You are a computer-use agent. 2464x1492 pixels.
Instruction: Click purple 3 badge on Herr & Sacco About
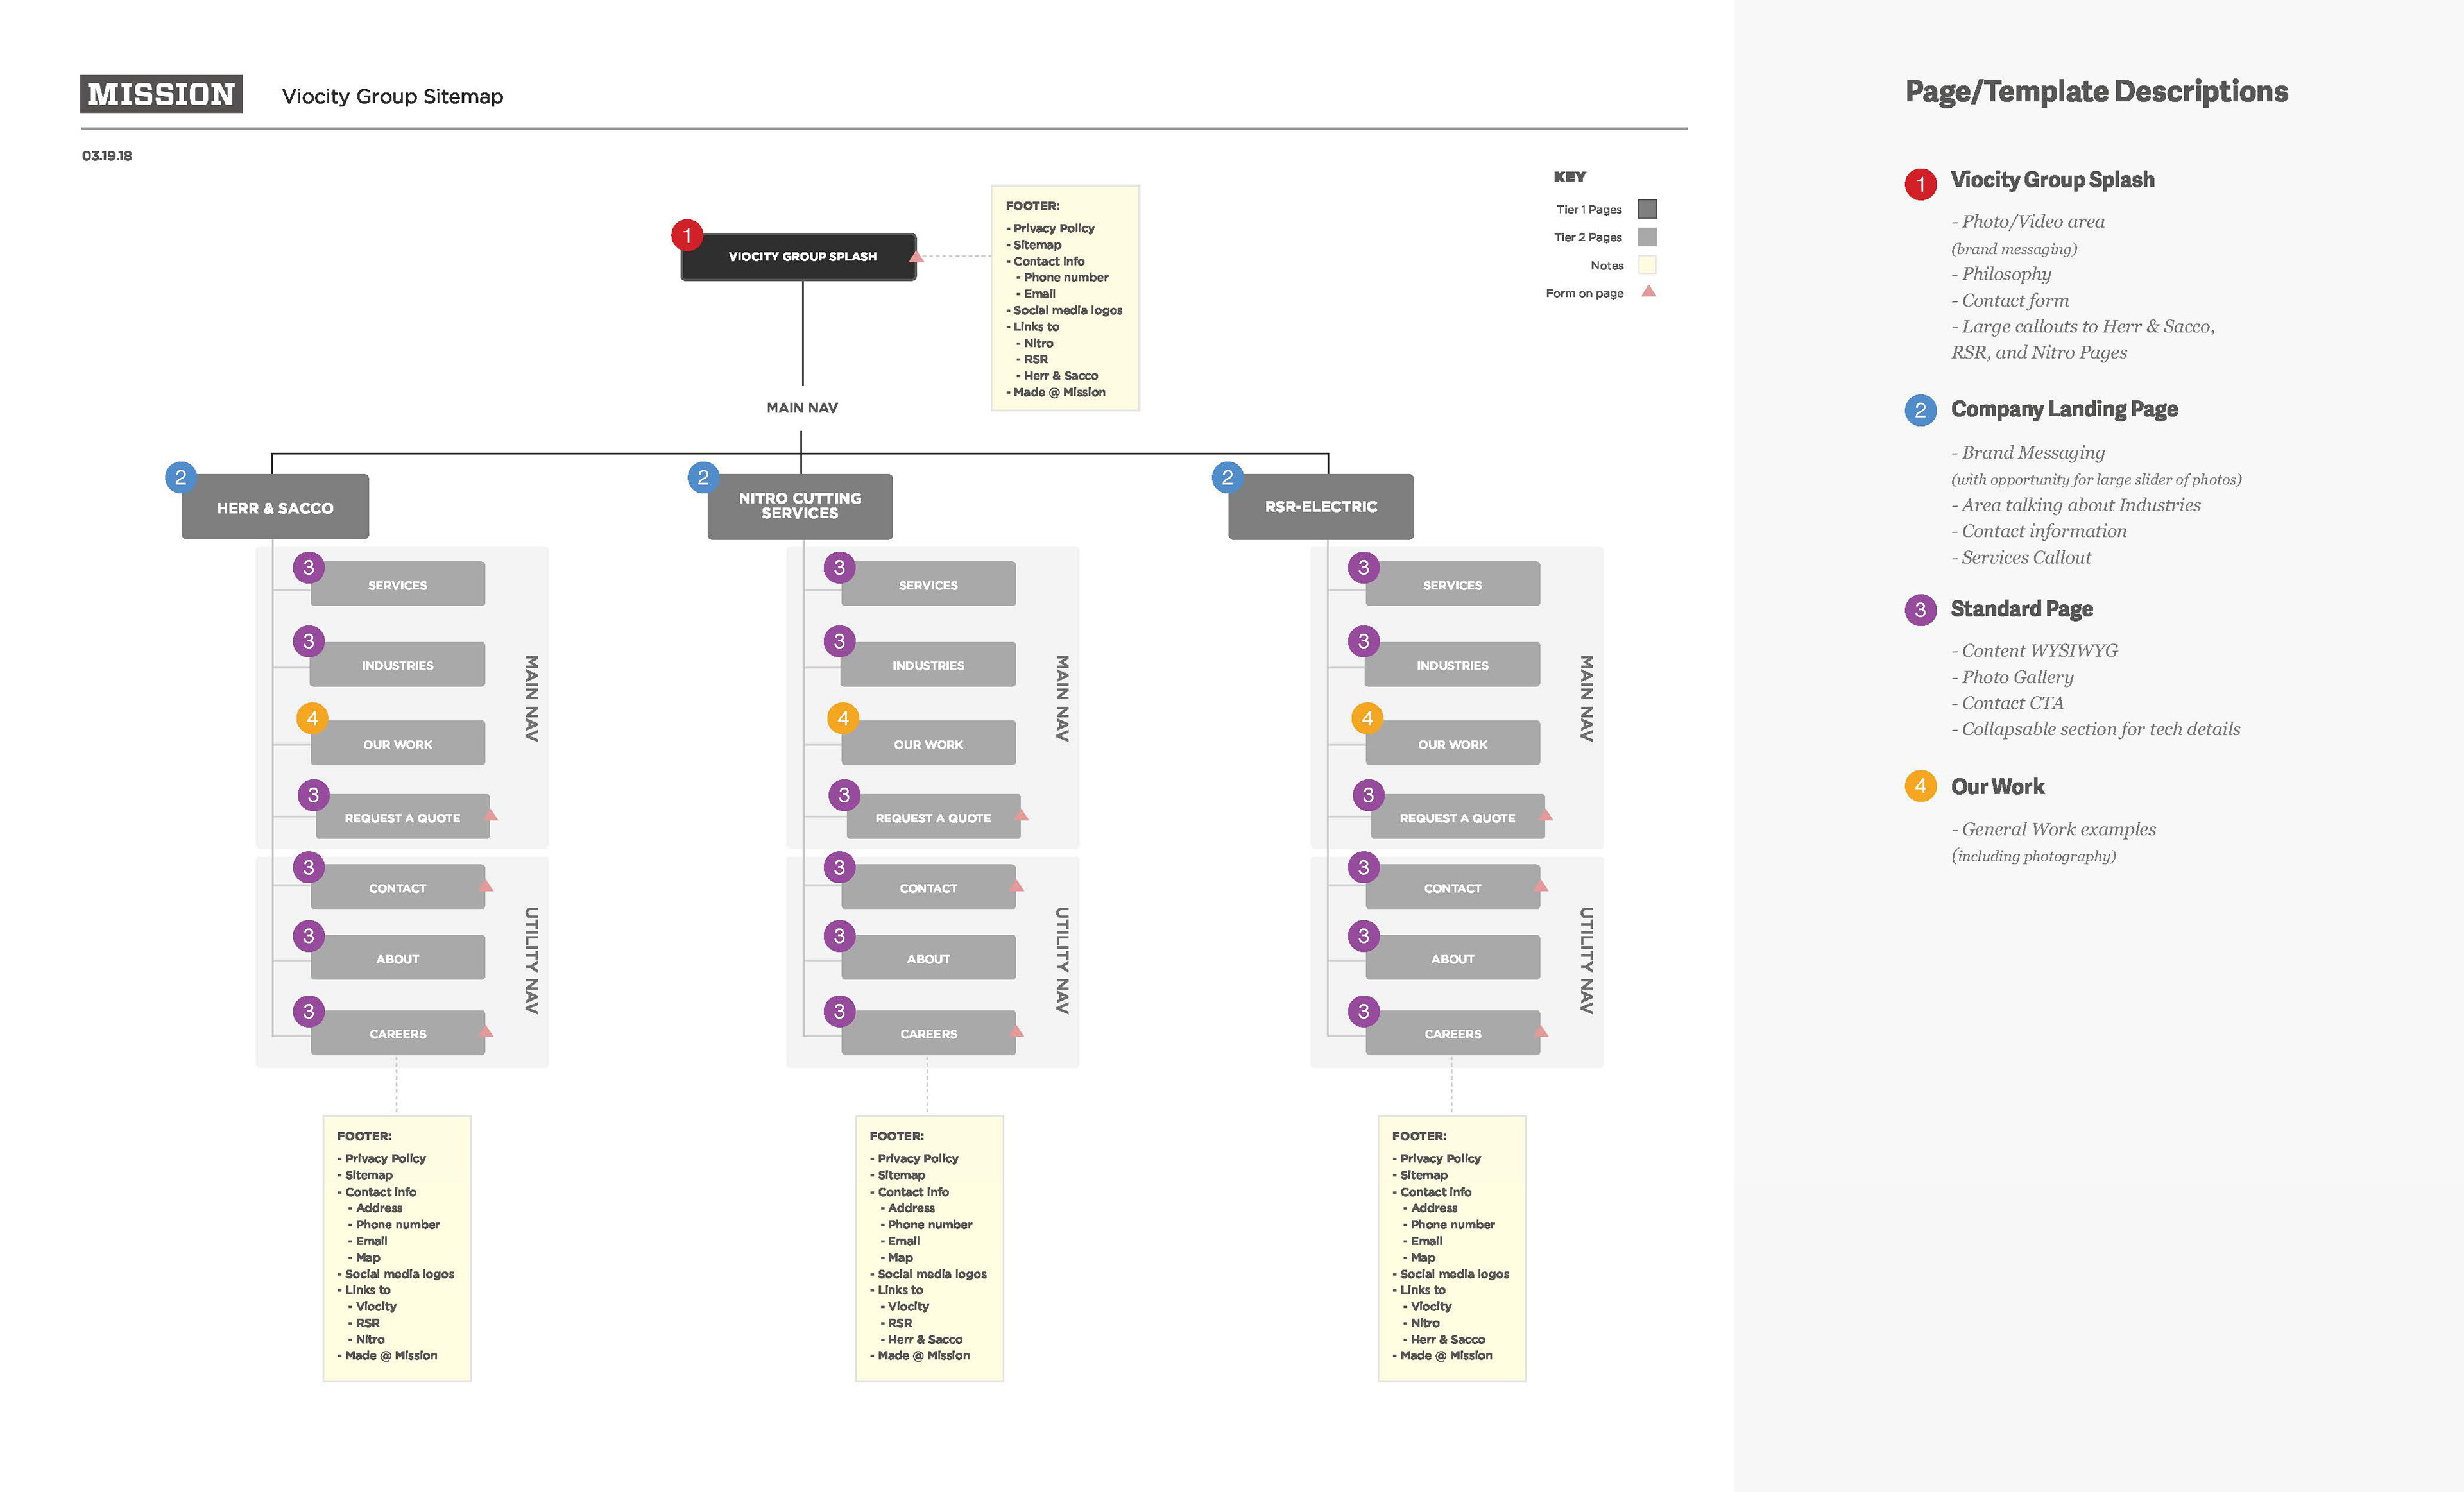coord(308,937)
